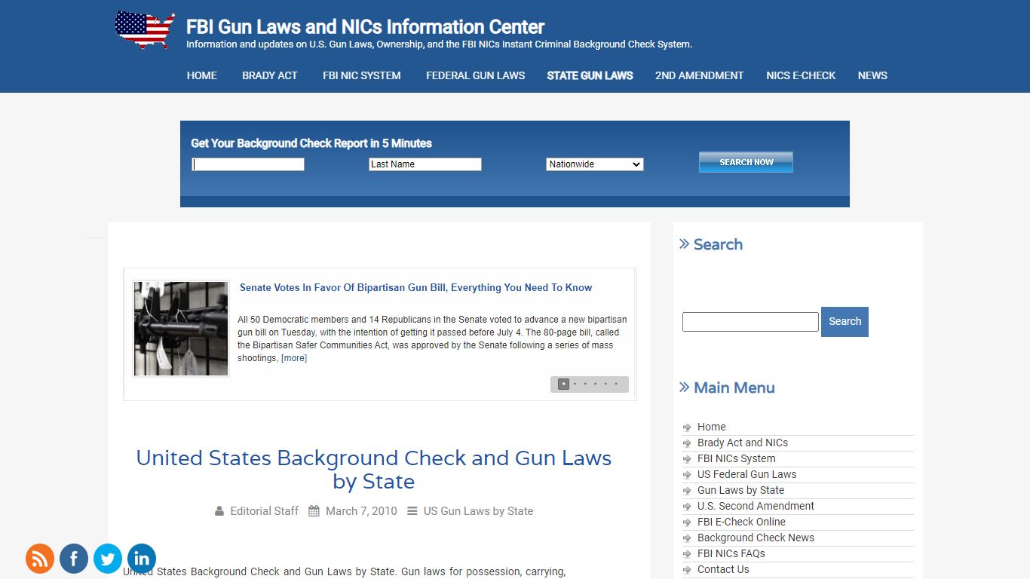
Task: Open the United States Background Check article title
Action: (374, 470)
